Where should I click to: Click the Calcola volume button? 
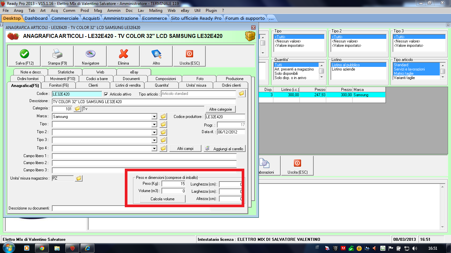pos(162,199)
